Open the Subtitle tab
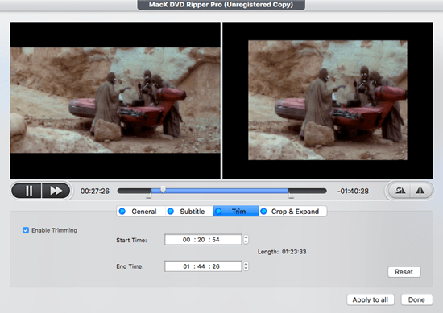Viewport: 443px width, 313px height. coord(189,212)
